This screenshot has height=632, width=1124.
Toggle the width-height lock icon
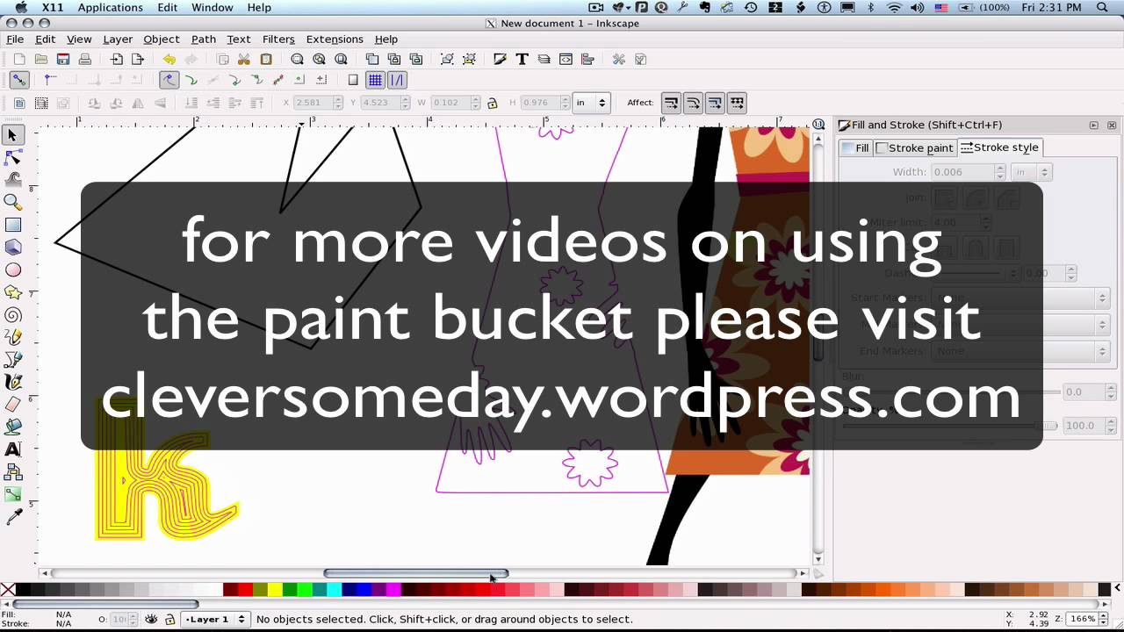click(493, 103)
